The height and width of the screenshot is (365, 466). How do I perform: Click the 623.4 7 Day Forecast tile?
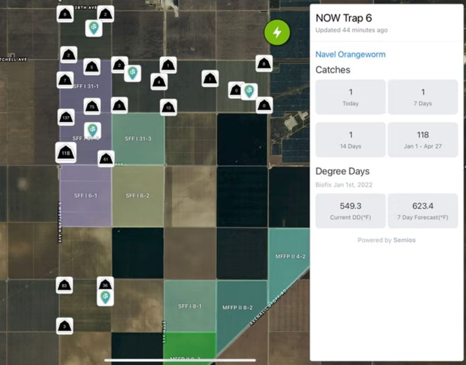(x=423, y=210)
